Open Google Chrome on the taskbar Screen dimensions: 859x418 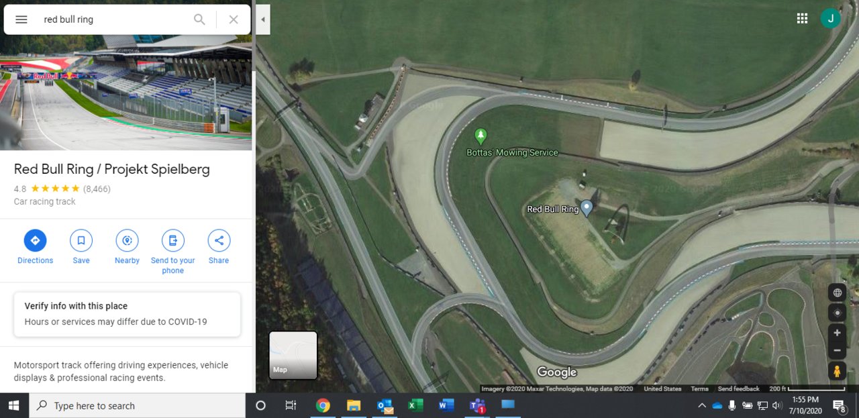[x=323, y=405]
